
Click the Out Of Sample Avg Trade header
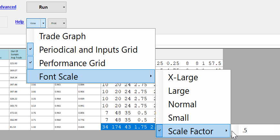click(19, 54)
